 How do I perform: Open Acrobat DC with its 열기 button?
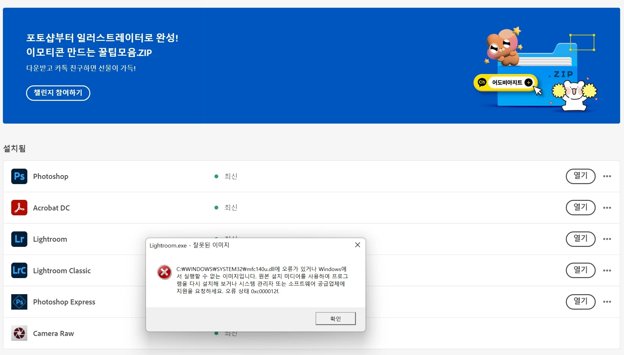(580, 208)
